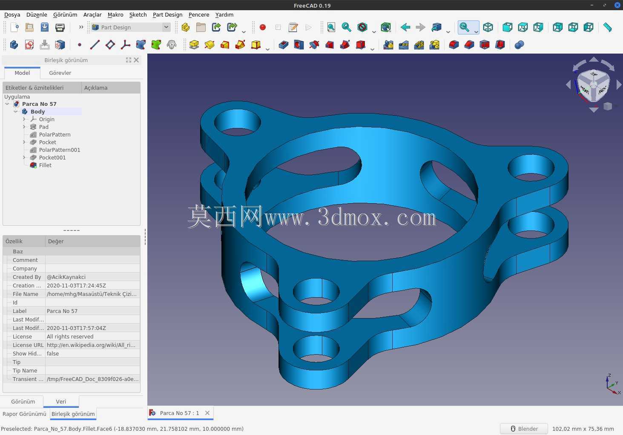Viewport: 623px width, 435px height.
Task: Click the yellow Pad tool icon
Action: (x=194, y=45)
